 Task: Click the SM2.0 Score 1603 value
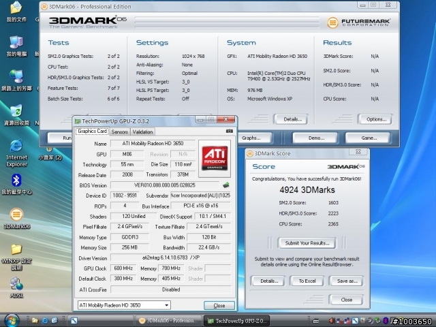tap(333, 203)
